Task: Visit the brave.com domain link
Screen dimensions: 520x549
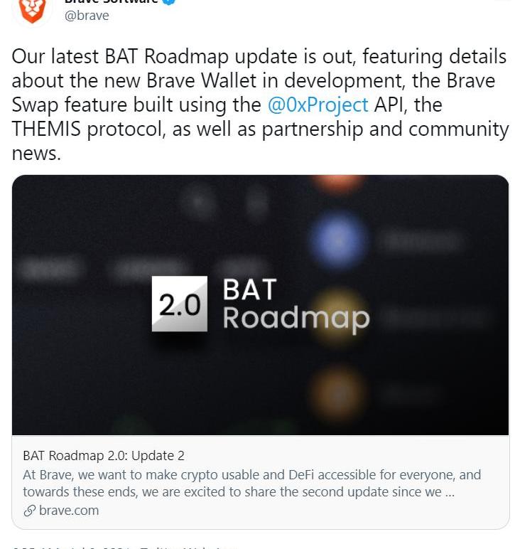Action: (x=69, y=511)
